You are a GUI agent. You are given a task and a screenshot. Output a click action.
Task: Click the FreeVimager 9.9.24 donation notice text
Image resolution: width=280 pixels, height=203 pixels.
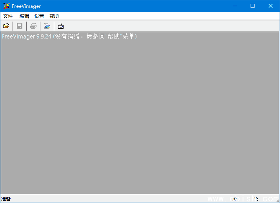pos(69,36)
